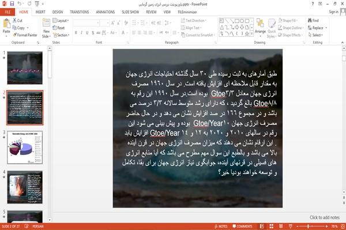
Task: Open Shape Effects dropdown
Action: (291, 35)
